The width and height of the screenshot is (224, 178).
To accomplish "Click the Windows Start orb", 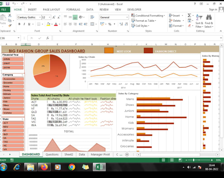I will [4, 167].
